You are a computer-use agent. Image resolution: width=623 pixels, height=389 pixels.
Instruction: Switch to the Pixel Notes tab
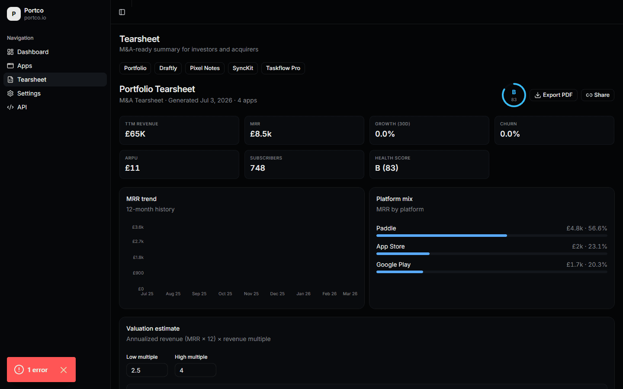pyautogui.click(x=205, y=68)
